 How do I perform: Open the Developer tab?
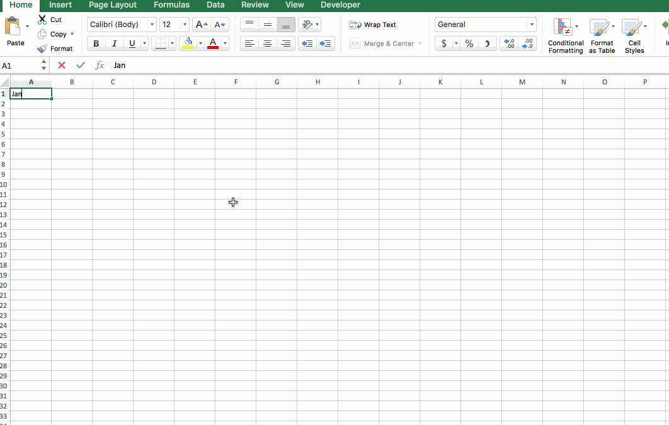coord(340,5)
